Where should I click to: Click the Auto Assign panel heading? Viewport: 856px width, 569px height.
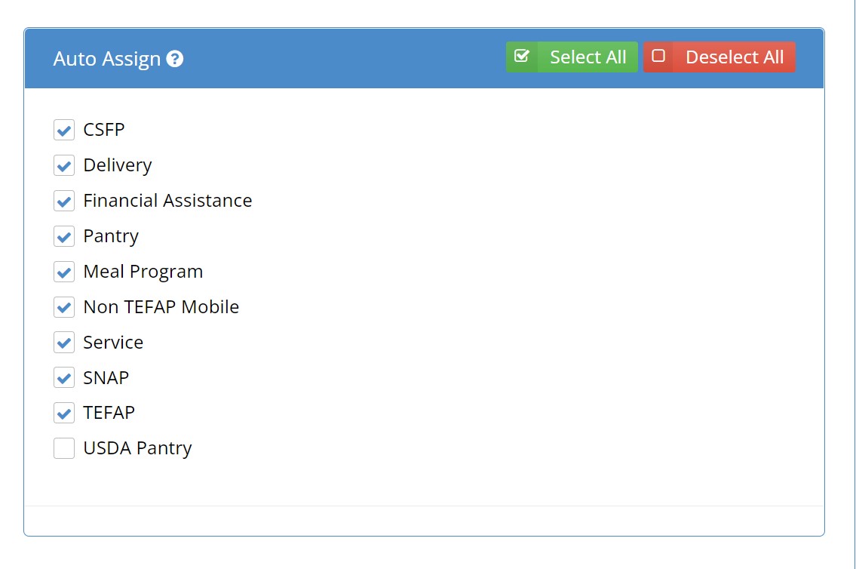point(107,59)
